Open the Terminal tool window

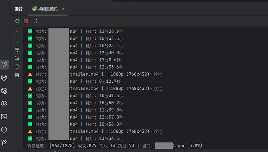click(x=4, y=117)
